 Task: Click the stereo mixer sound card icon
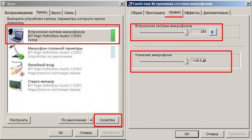coord(16,85)
